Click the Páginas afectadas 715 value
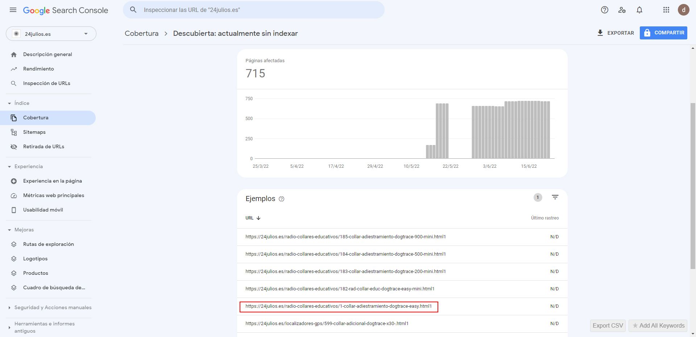This screenshot has height=337, width=696. (x=256, y=73)
